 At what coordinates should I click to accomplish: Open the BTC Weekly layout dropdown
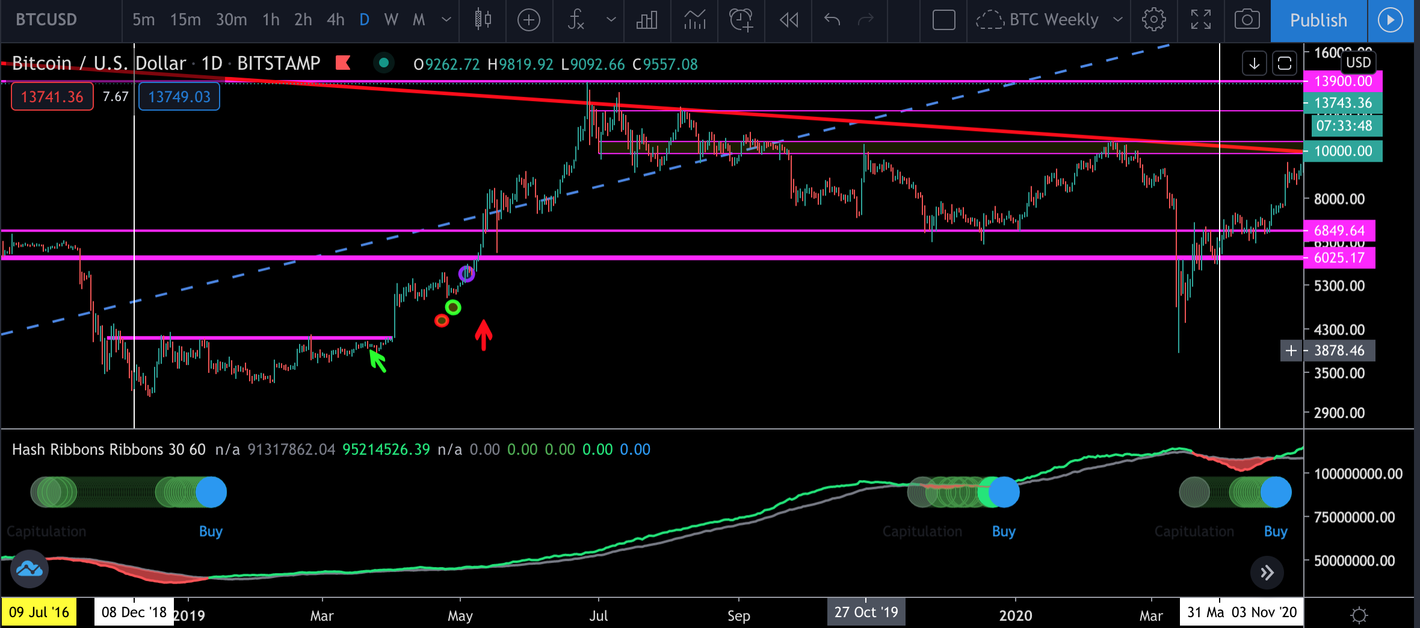[x=1048, y=20]
